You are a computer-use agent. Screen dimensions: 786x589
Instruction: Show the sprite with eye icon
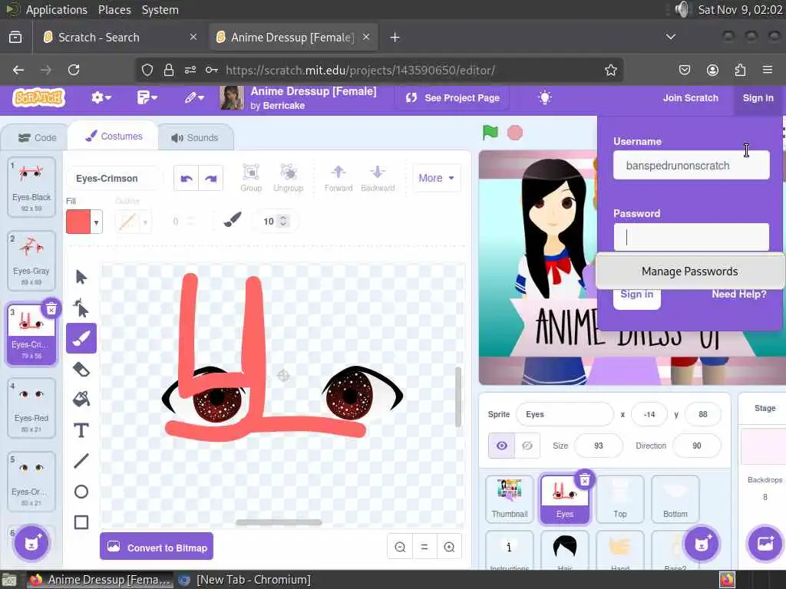[502, 446]
